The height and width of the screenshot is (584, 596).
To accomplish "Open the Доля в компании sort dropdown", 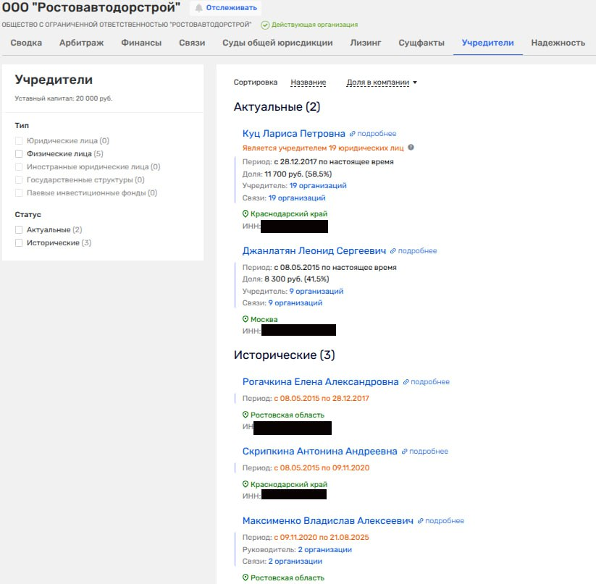I will 382,82.
